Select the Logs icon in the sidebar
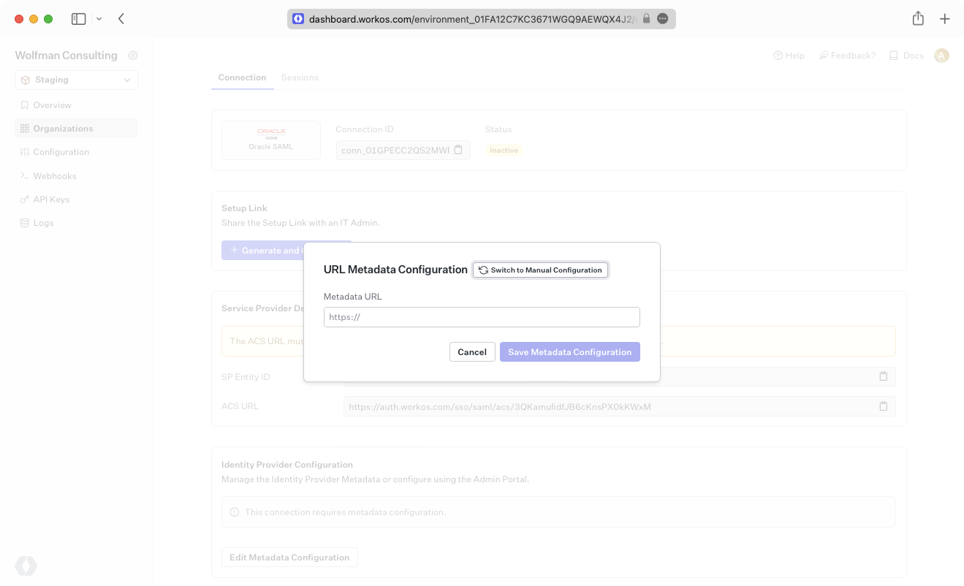 24,222
